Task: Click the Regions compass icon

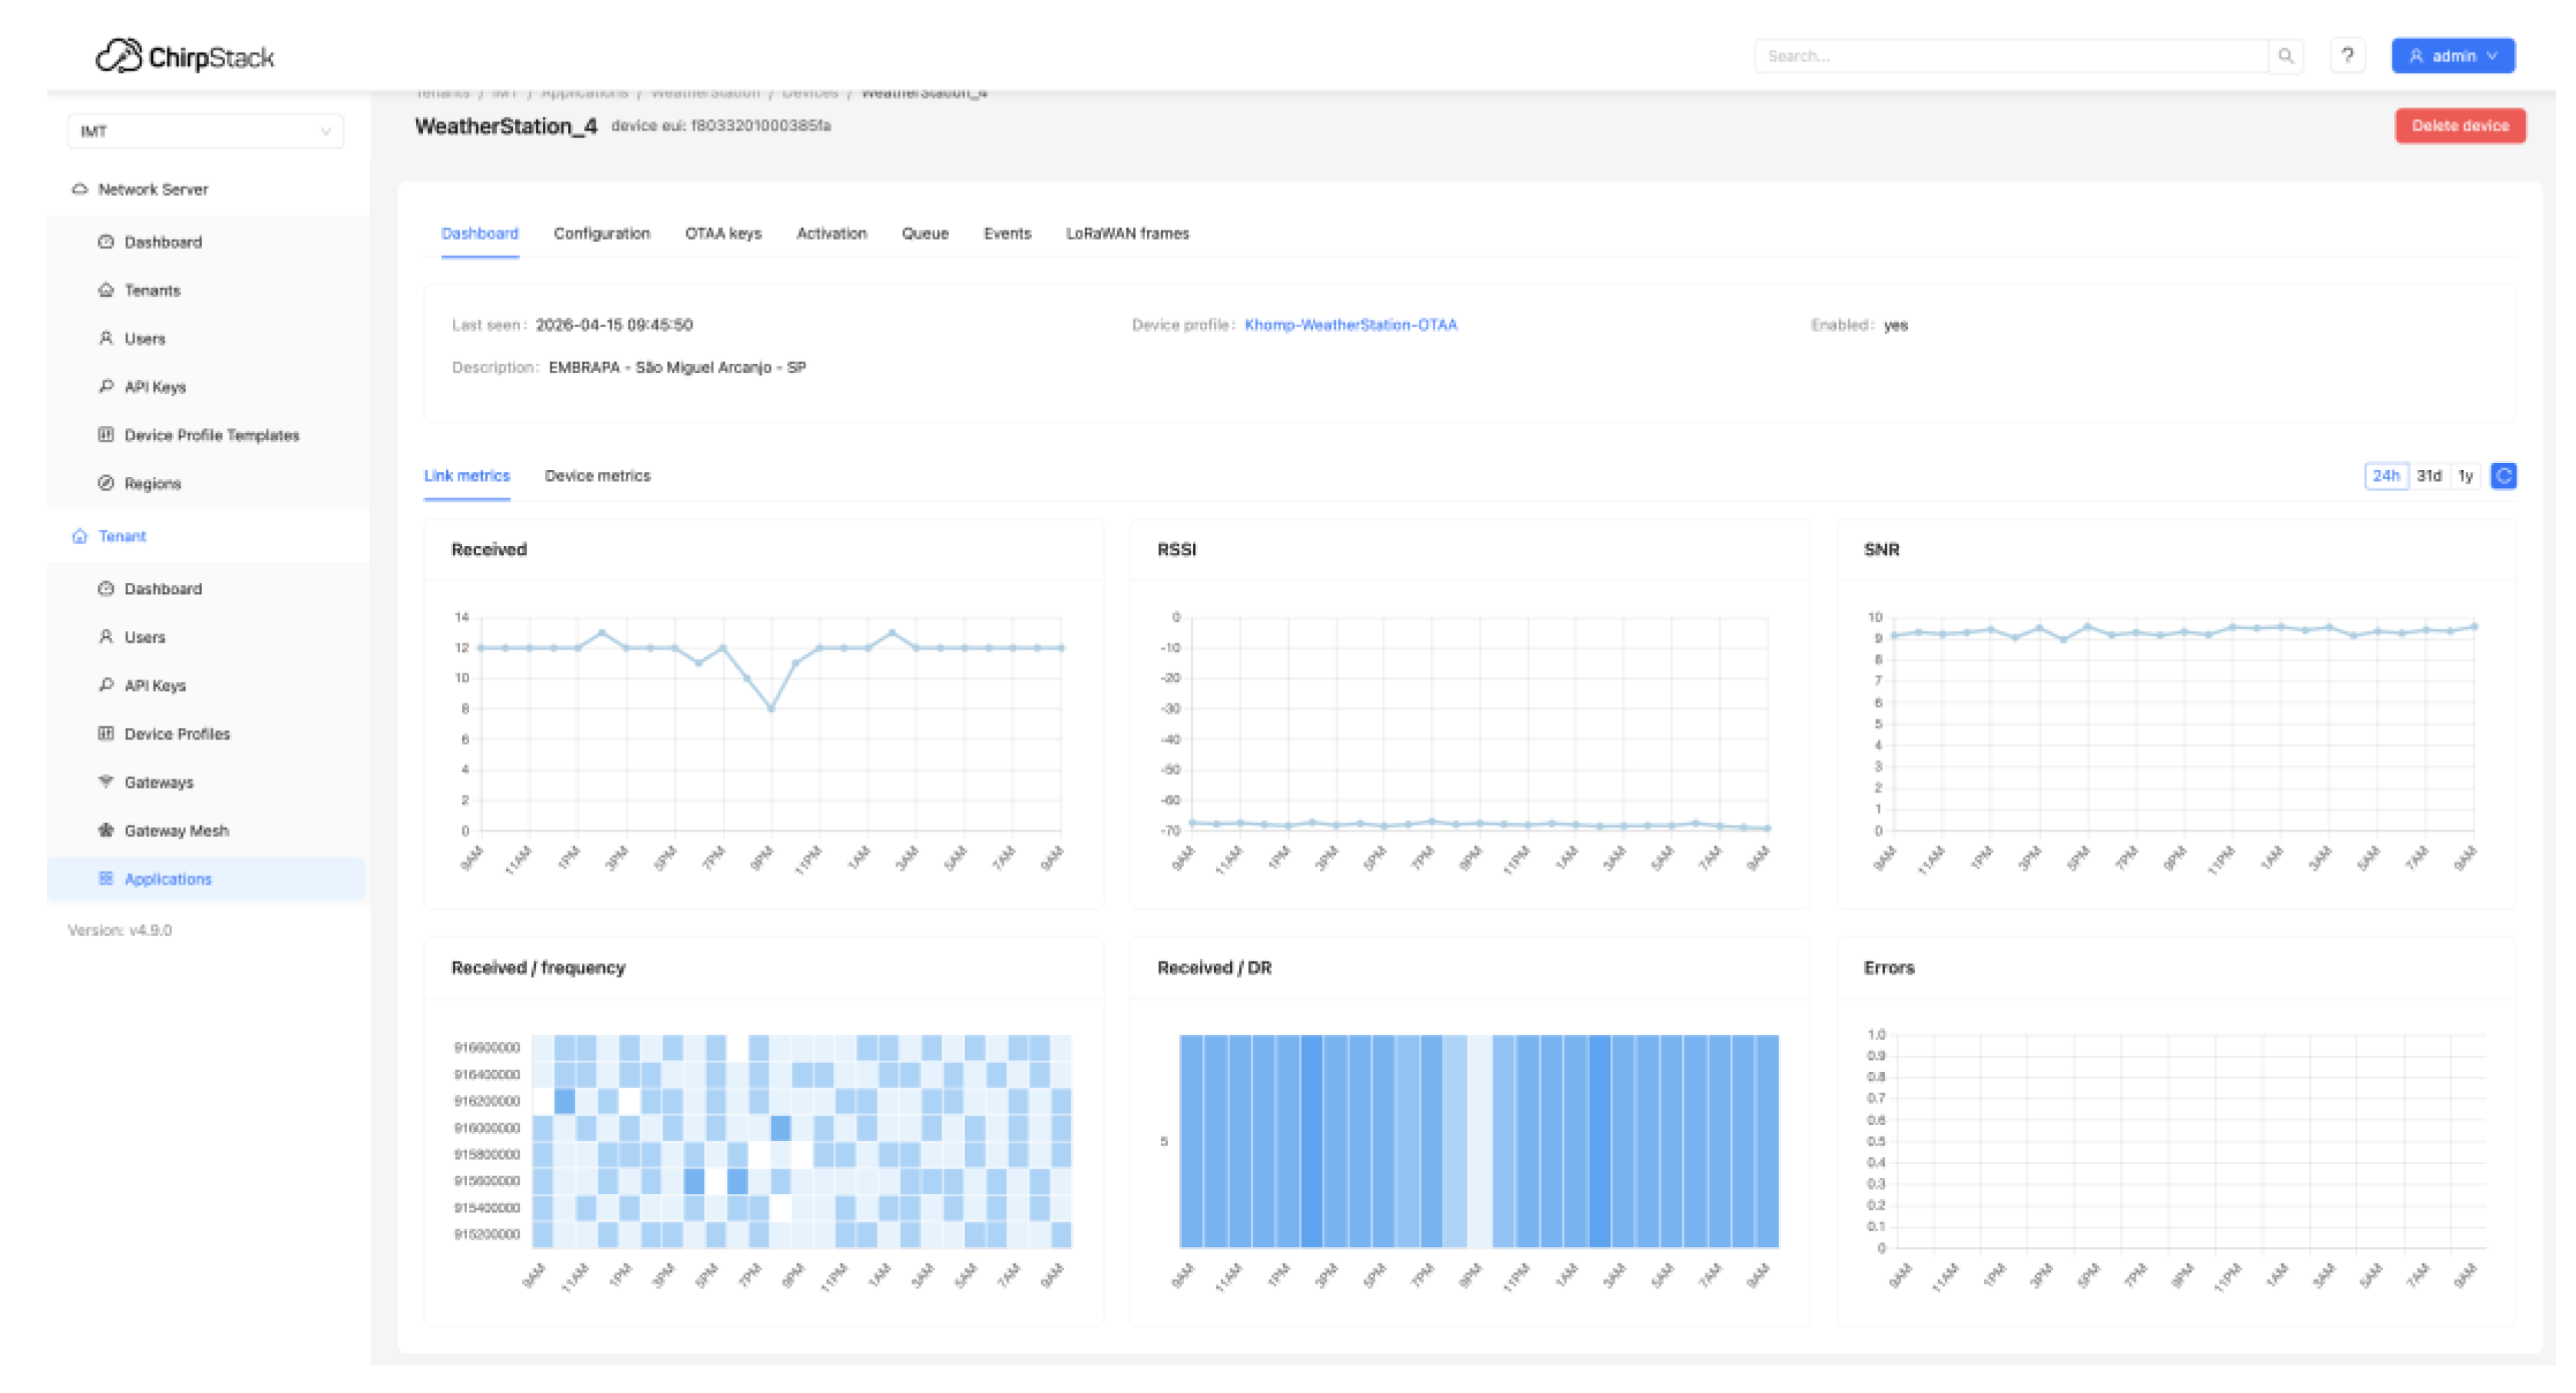Action: coord(106,483)
